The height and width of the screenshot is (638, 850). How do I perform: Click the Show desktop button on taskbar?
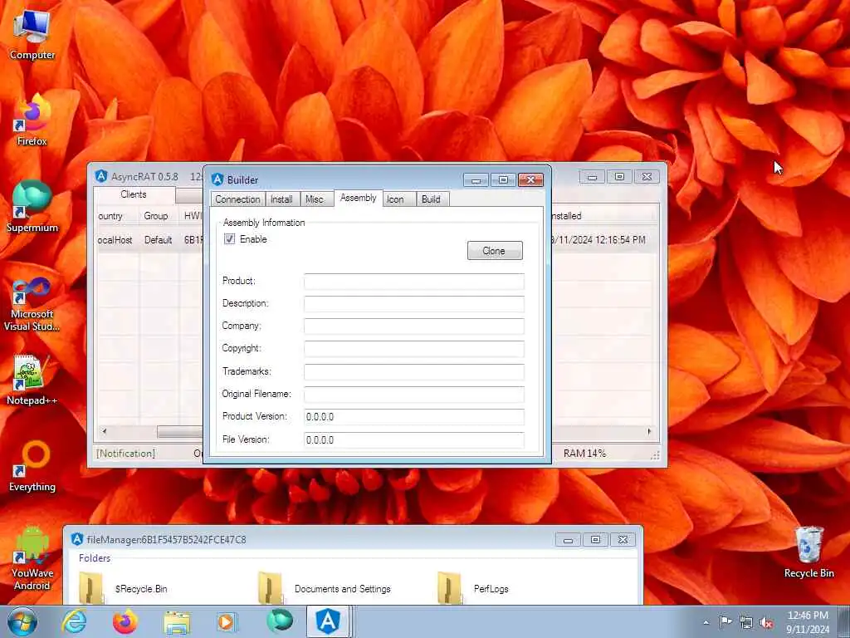846,622
